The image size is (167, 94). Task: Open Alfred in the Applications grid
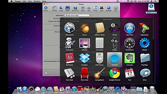[115, 29]
